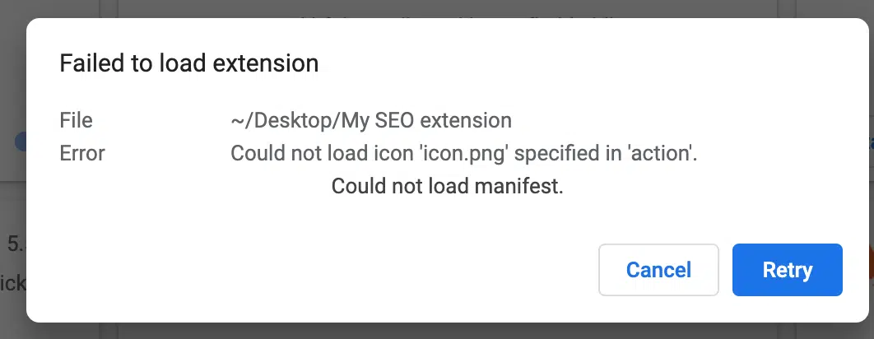Click 'Desktop' in the file path
This screenshot has width=874, height=339.
pyautogui.click(x=285, y=120)
